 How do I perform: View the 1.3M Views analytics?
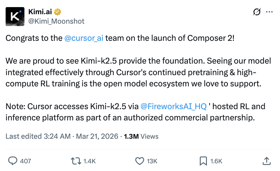[141, 136]
